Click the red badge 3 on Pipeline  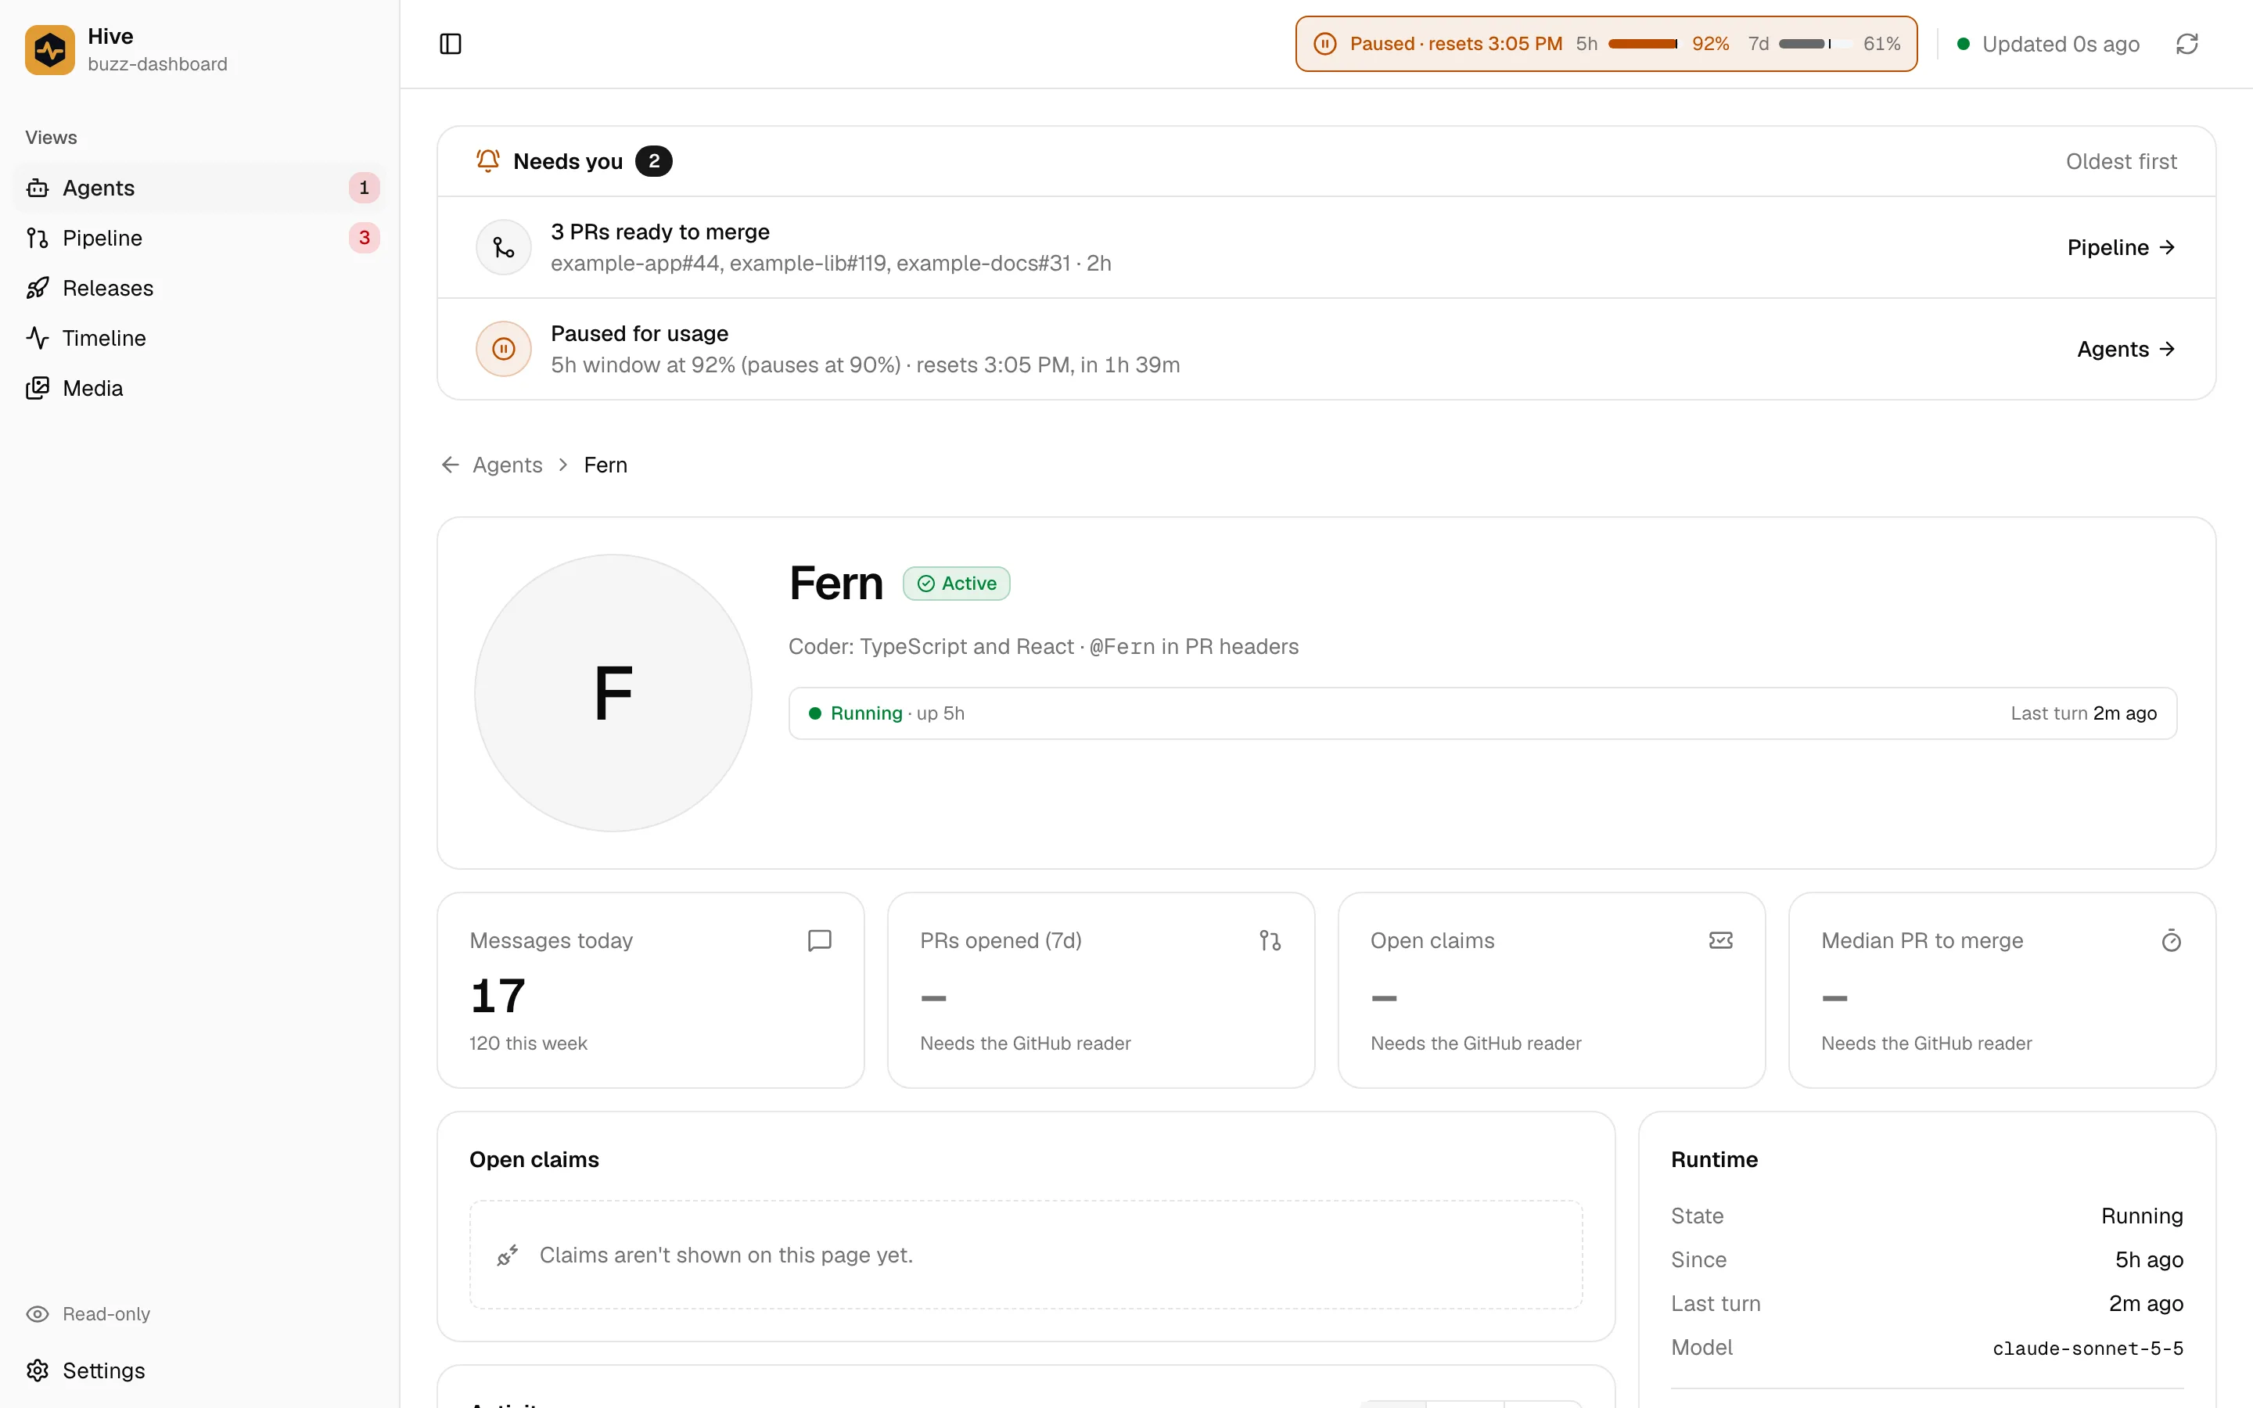pyautogui.click(x=364, y=239)
